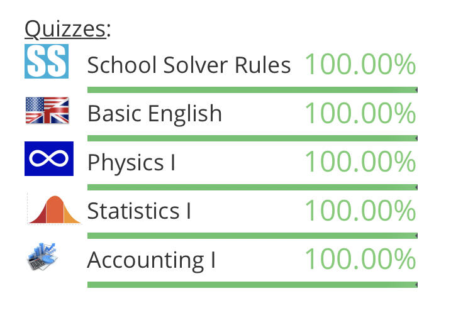This screenshot has width=468, height=313.
Task: Click the Basic English 100.00% score
Action: coord(360,113)
